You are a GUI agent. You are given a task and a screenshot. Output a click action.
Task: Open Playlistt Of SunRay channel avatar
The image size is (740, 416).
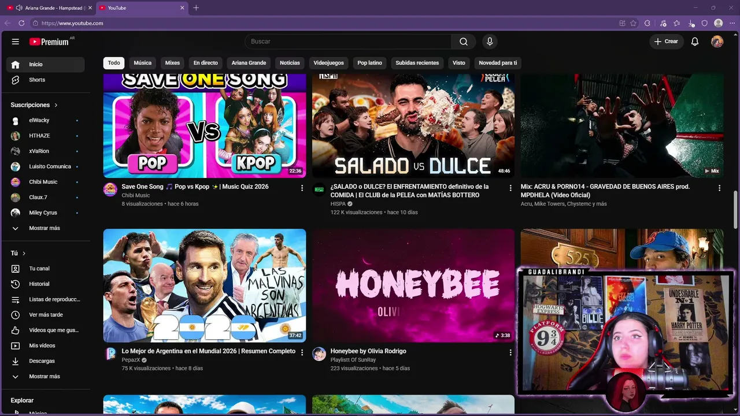pos(319,354)
